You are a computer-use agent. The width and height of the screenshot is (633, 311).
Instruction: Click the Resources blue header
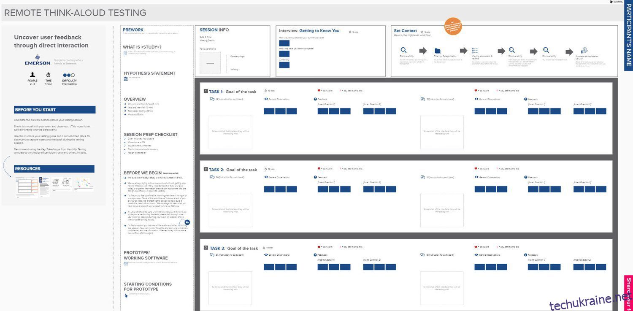coord(54,169)
